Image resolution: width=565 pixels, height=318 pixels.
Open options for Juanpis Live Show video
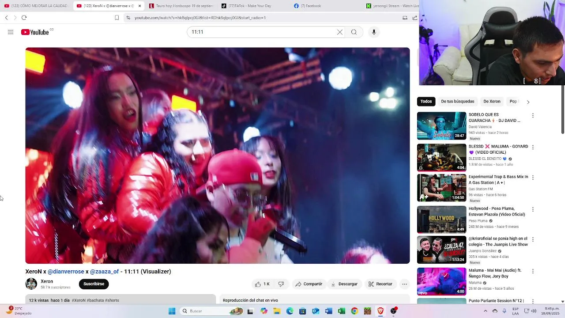[x=533, y=239]
